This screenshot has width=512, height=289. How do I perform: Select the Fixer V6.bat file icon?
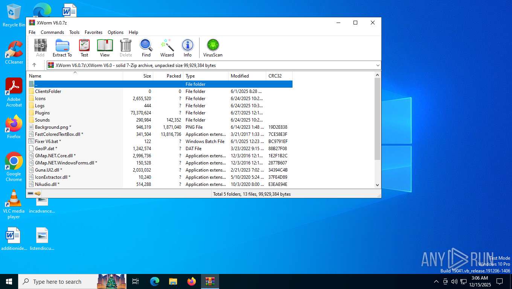32,141
